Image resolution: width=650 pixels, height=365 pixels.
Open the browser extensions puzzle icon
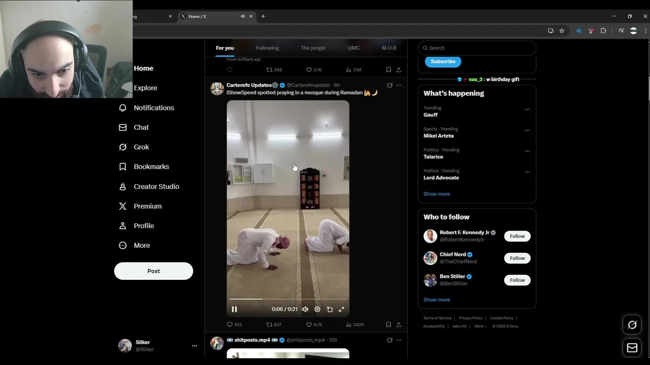coord(603,31)
